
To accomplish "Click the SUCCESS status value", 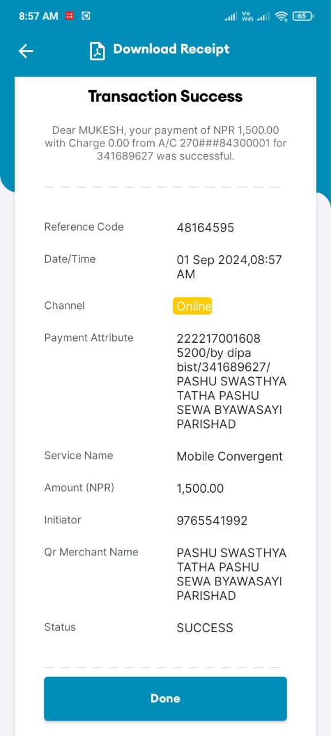I will tap(205, 628).
